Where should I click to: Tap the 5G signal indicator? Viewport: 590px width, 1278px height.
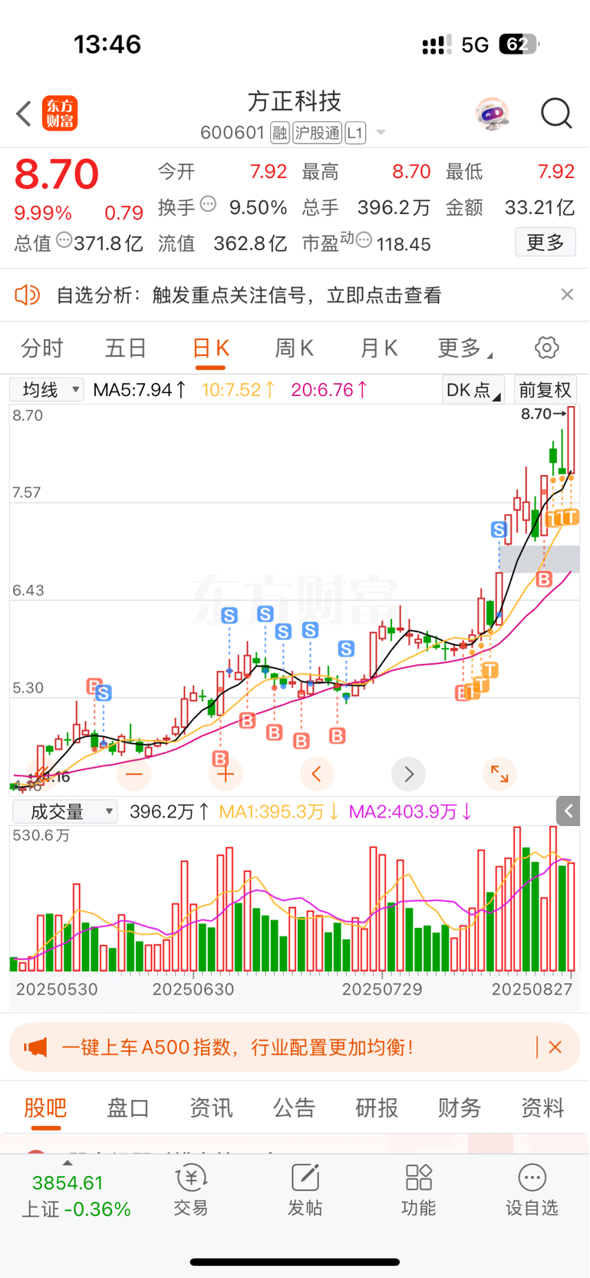click(475, 45)
